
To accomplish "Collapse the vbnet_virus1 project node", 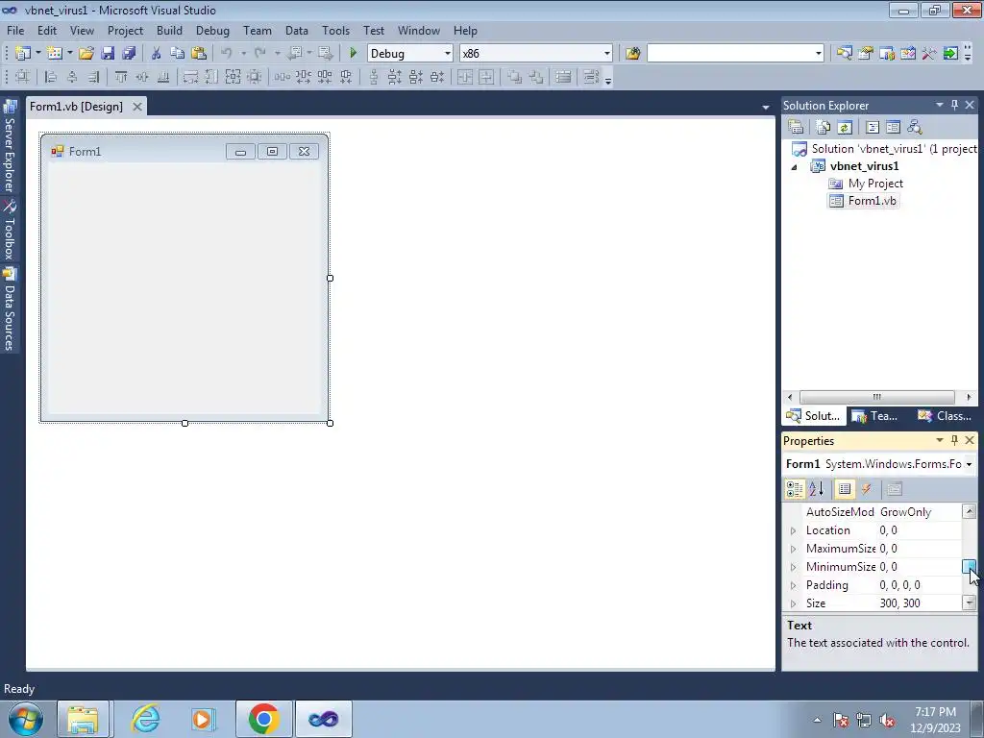I will [x=795, y=167].
